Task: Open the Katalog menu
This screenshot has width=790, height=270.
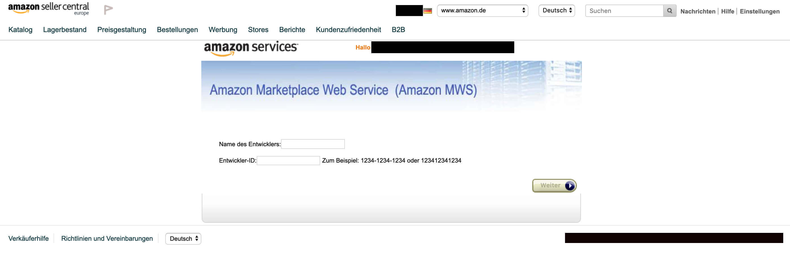Action: point(20,30)
